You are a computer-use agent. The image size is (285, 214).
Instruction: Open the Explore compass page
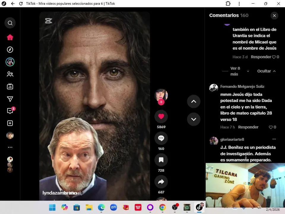pos(10,50)
